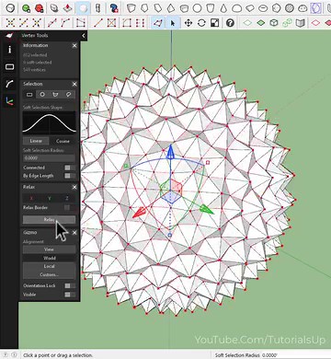Image resolution: width=331 pixels, height=359 pixels.
Task: Click the red X-axis gizmo arrow
Action: click(139, 212)
